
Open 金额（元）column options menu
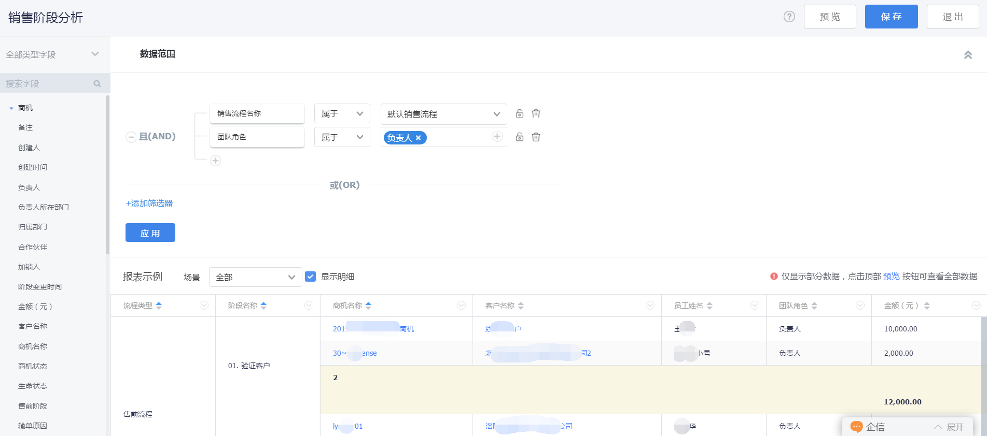976,305
